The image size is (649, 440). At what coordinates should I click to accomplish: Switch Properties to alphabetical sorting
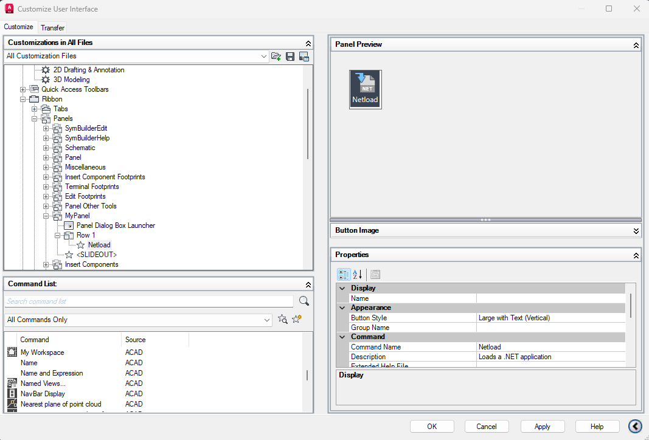pyautogui.click(x=356, y=274)
